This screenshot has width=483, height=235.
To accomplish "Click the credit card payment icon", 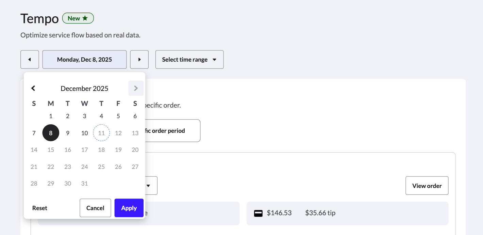I will tap(259, 213).
